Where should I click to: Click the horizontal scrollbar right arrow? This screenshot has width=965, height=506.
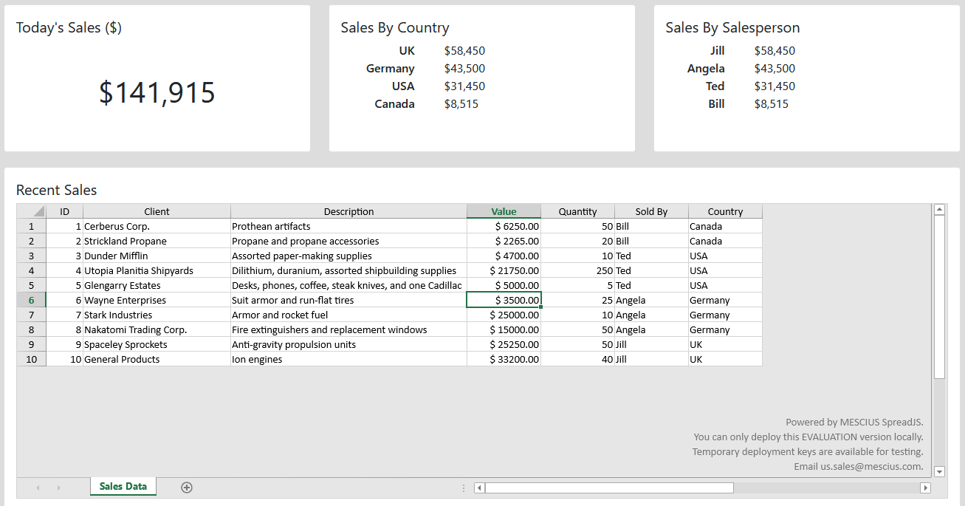coord(926,488)
